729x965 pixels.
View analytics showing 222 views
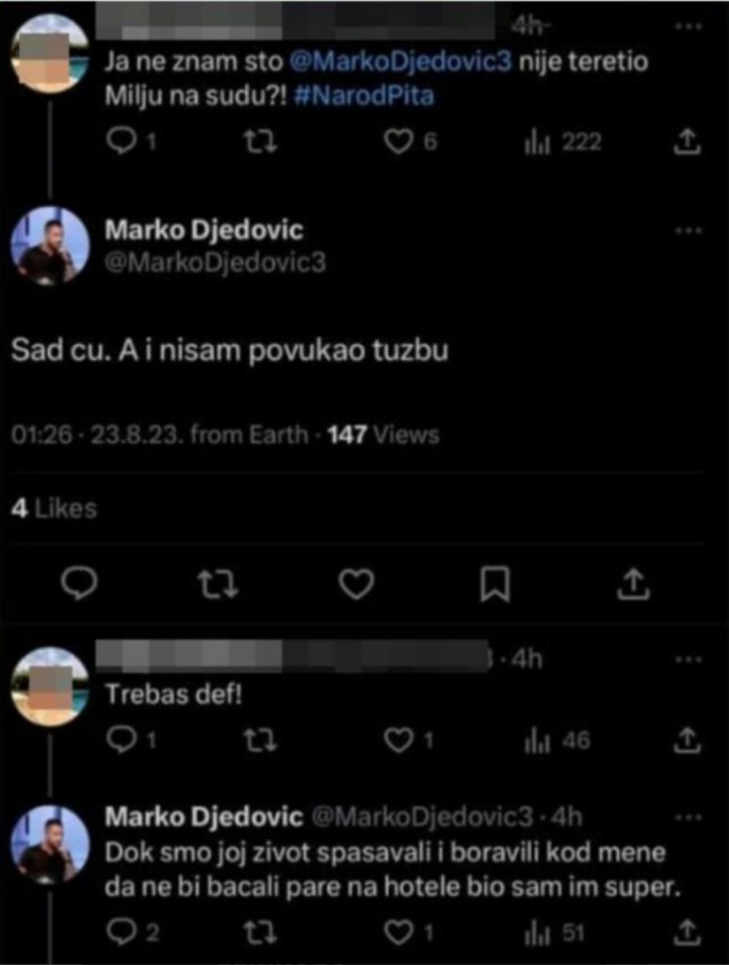point(537,141)
